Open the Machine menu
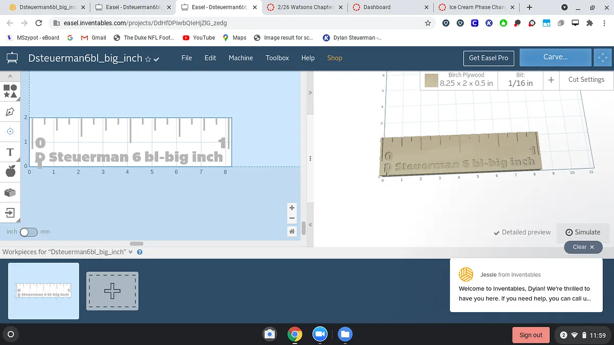 240,58
